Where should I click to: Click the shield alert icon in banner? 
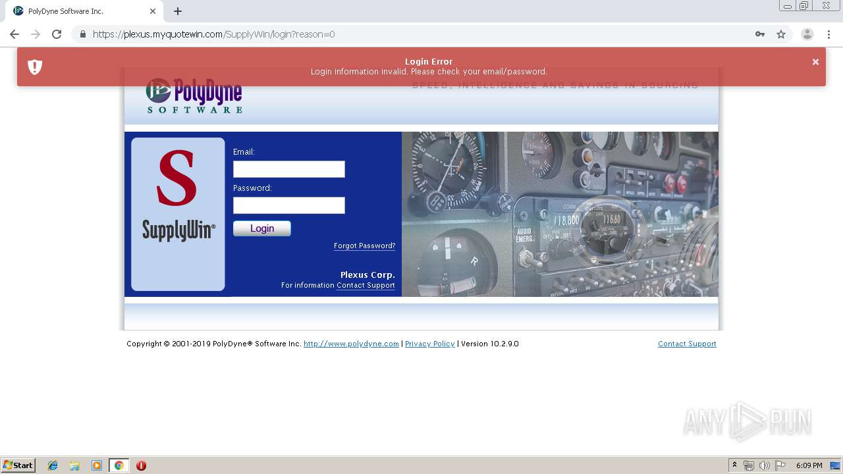point(35,66)
